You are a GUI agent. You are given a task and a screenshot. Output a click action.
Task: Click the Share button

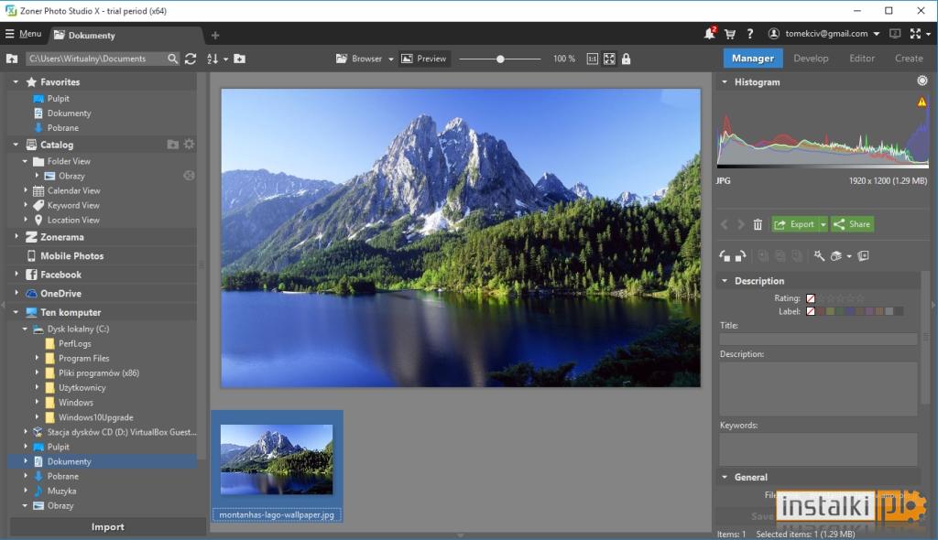pyautogui.click(x=853, y=224)
